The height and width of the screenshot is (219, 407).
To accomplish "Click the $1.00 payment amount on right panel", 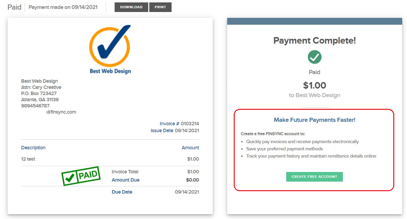I will tap(315, 85).
